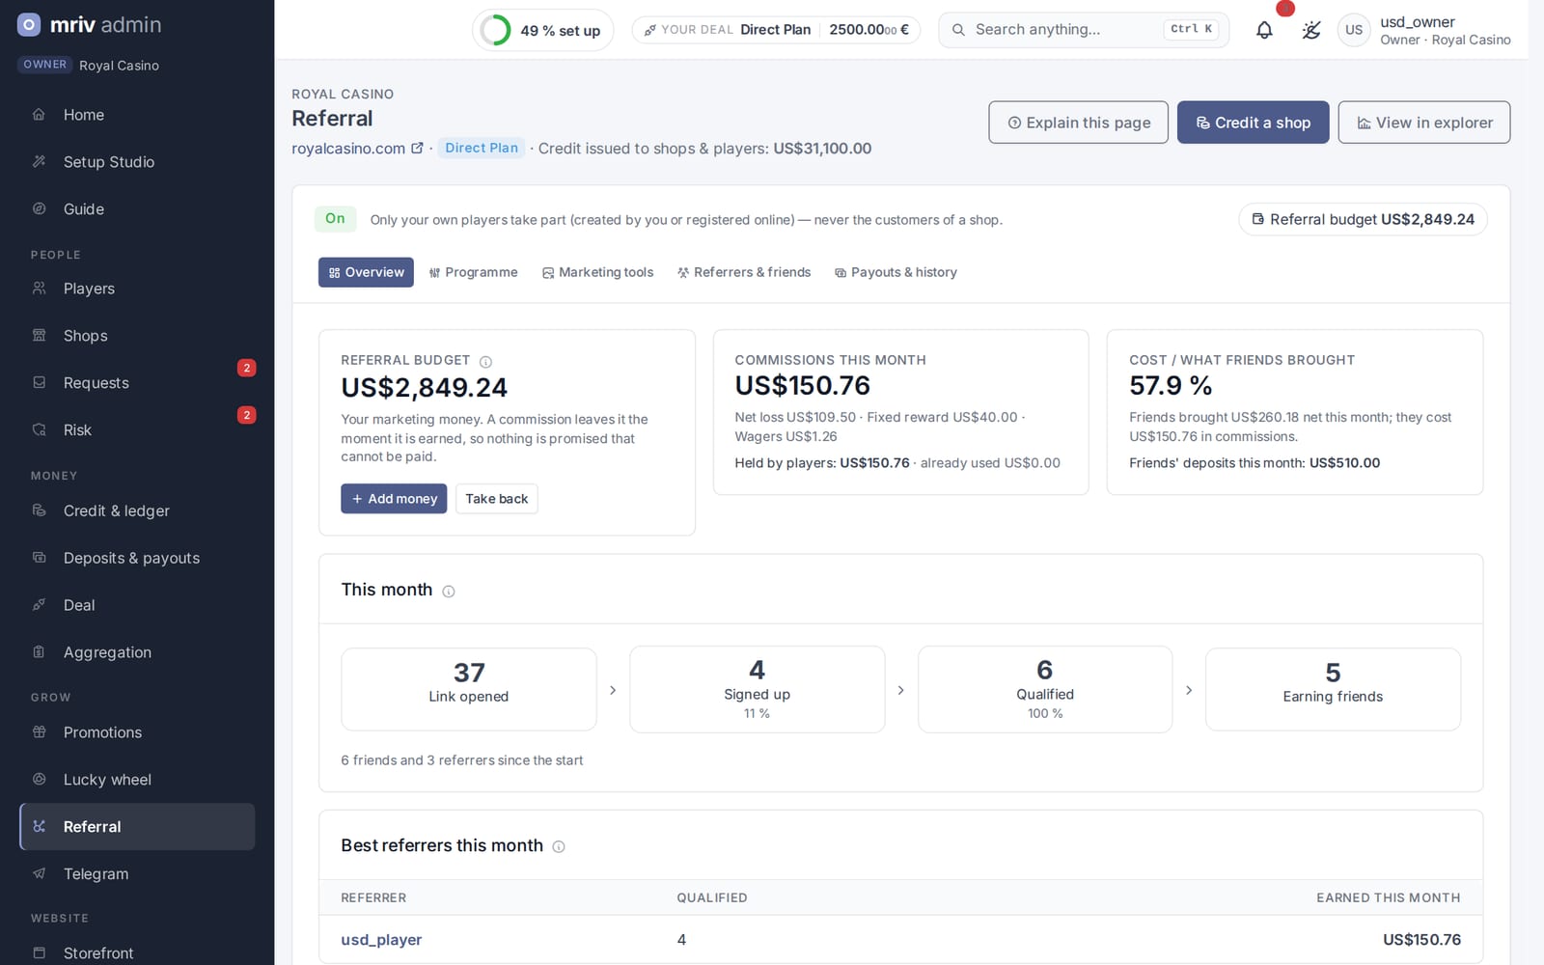The image size is (1544, 965).
Task: Show info for Best referrers this month
Action: [x=559, y=846]
